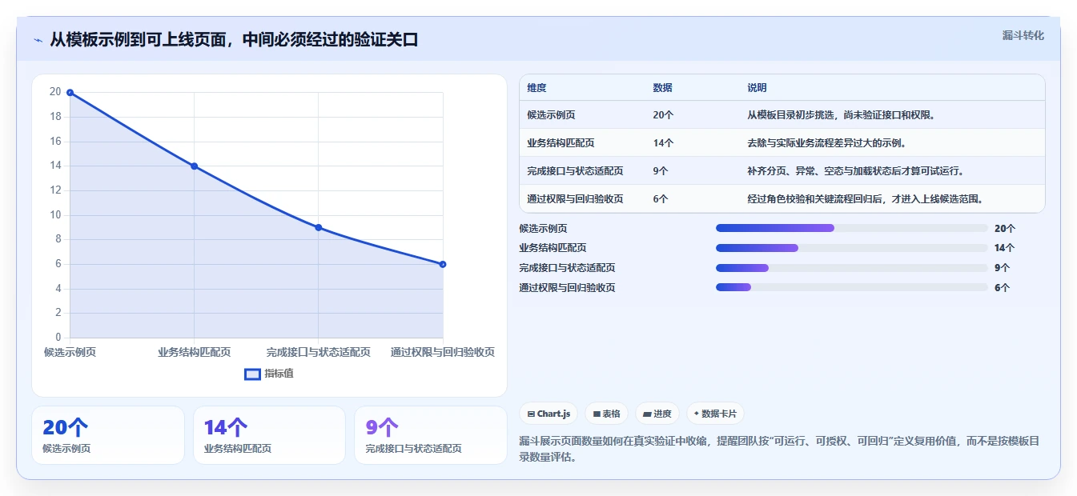Click the chart data point at value 6
The width and height of the screenshot is (1077, 496).
[443, 264]
